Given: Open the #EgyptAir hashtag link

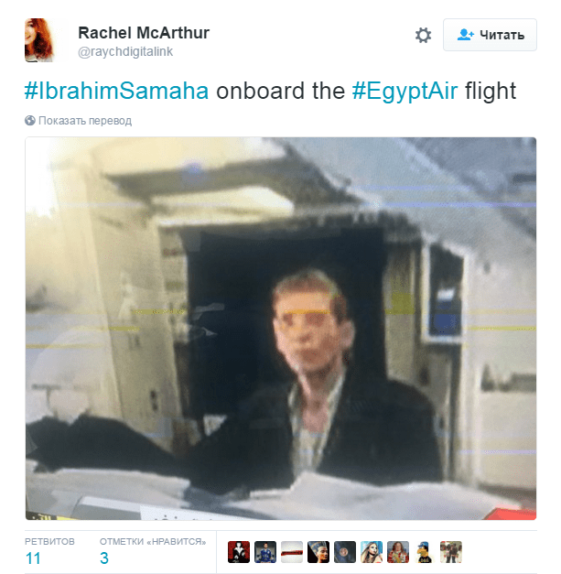Looking at the screenshot, I should pos(405,92).
